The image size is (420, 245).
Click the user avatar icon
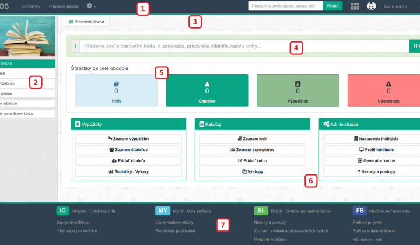[372, 6]
